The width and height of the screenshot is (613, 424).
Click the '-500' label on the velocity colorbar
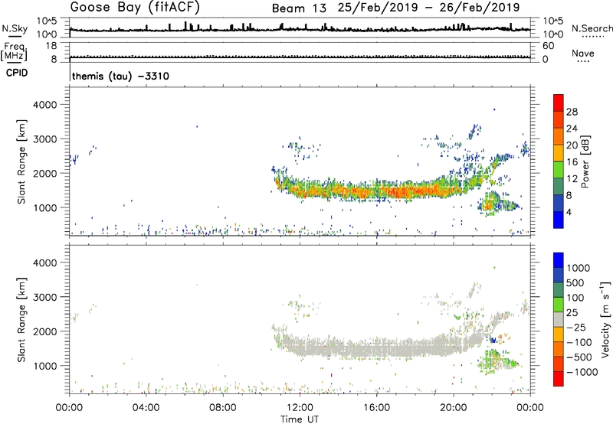(x=579, y=357)
